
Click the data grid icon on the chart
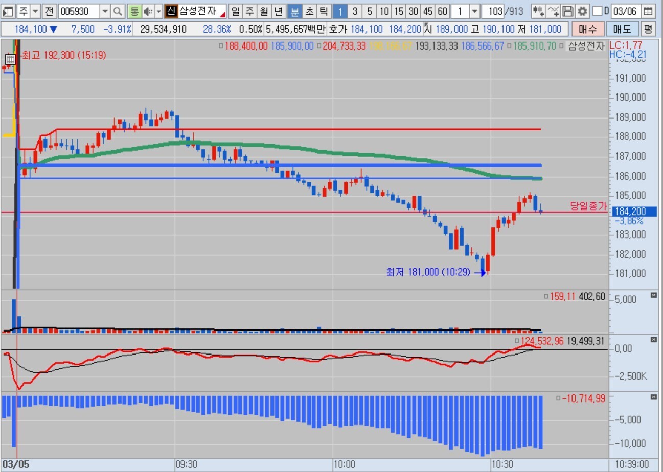click(x=10, y=59)
